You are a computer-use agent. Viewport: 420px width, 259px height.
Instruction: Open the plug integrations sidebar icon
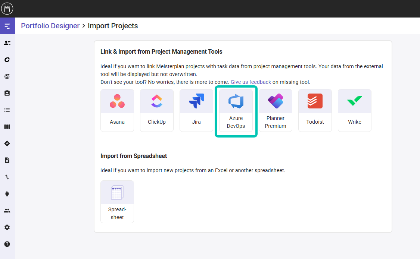tap(7, 194)
